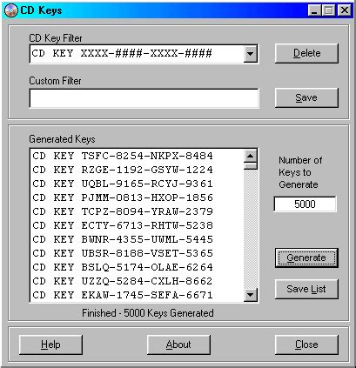Click the disabled maximize window button

click(329, 10)
